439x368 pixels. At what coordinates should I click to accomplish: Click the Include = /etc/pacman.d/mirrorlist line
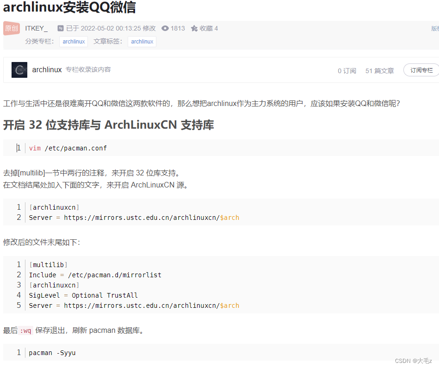pos(95,275)
